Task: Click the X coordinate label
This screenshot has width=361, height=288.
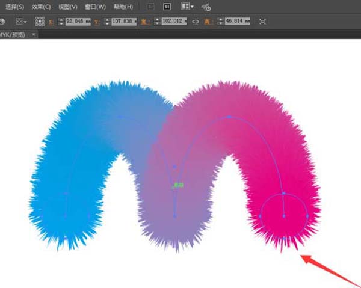Action: [51, 22]
